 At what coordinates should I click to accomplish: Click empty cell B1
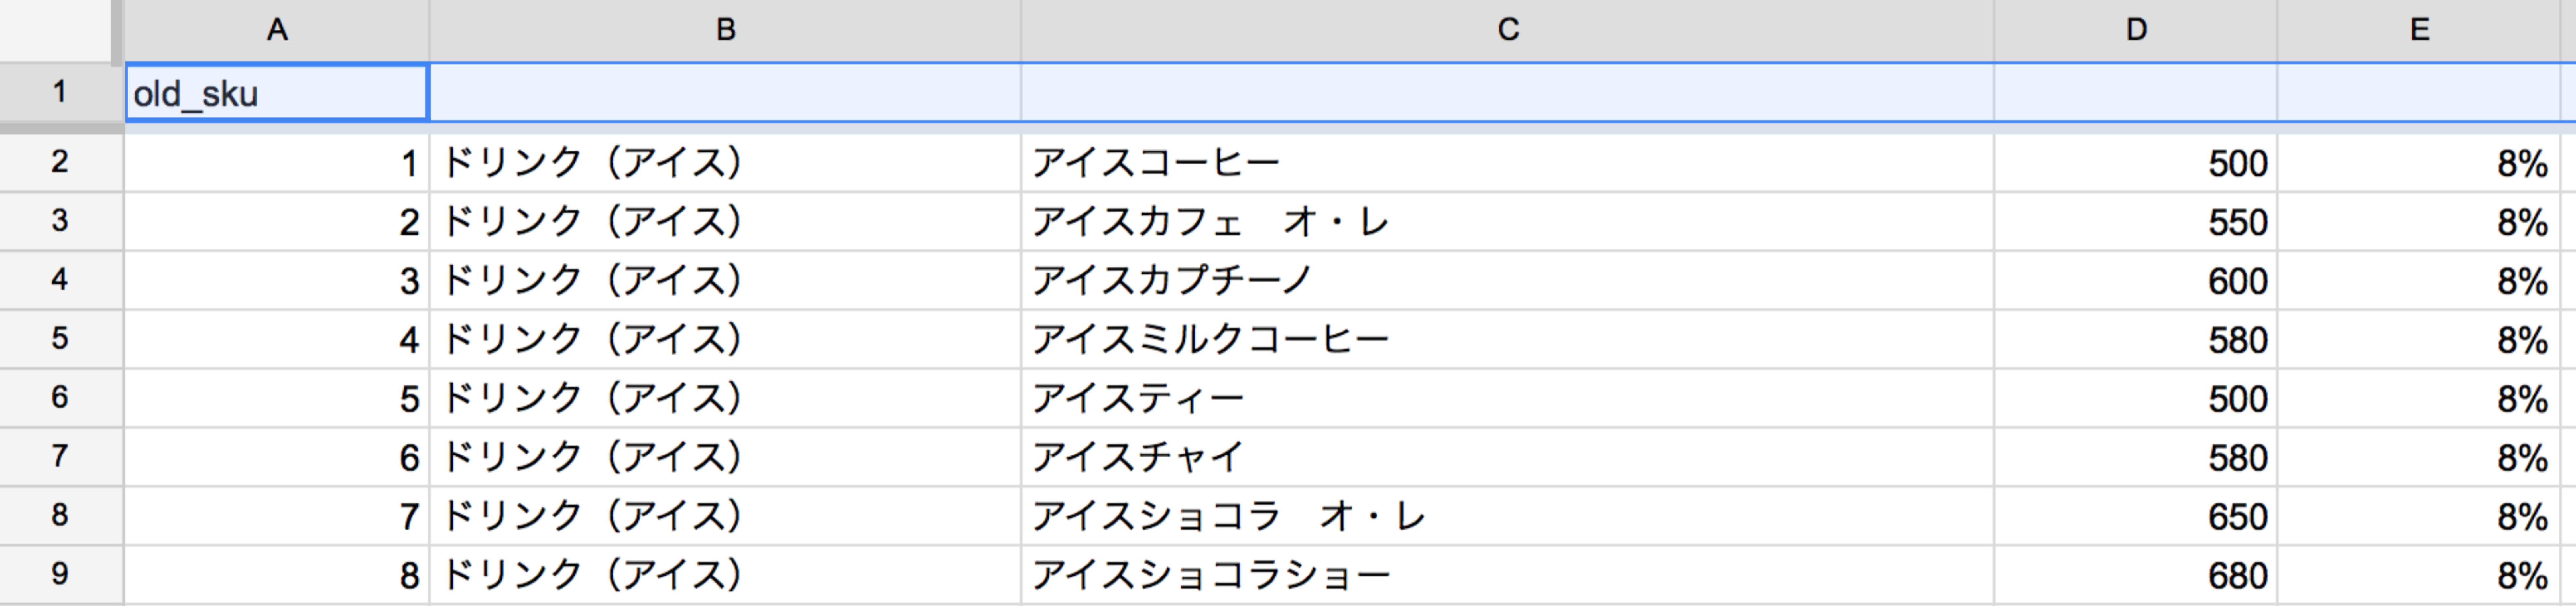[x=725, y=93]
